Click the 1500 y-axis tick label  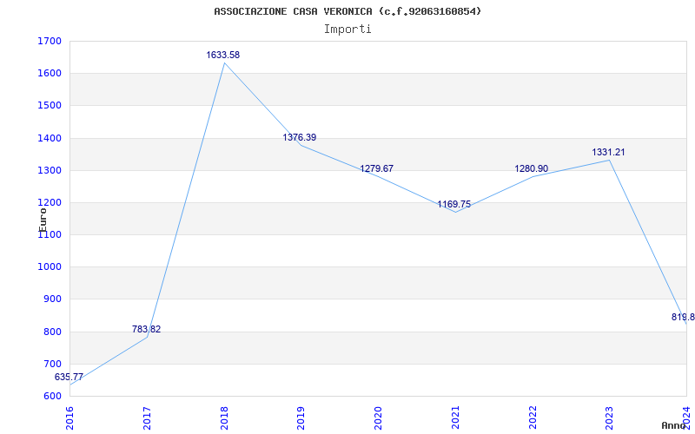[50, 106]
